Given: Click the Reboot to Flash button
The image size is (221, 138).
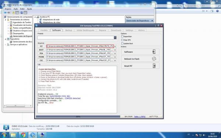Looking at the screenshot, I should point(140,59).
